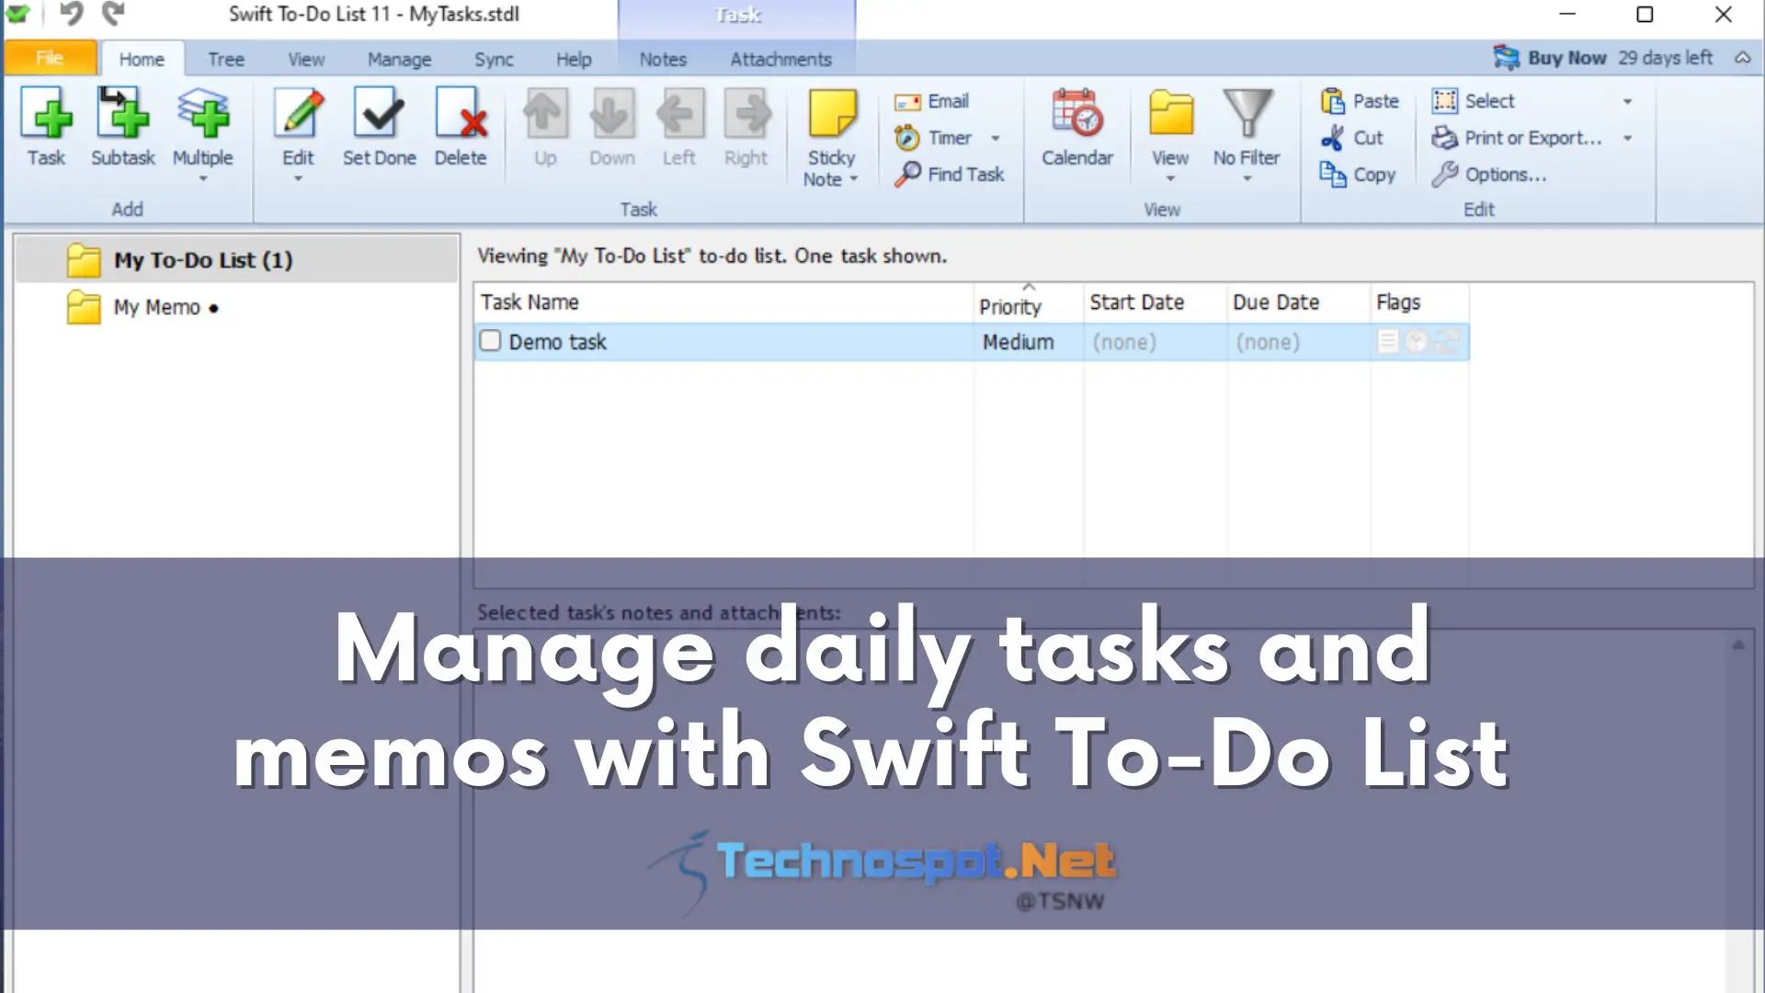Open the Help tab

(x=574, y=59)
